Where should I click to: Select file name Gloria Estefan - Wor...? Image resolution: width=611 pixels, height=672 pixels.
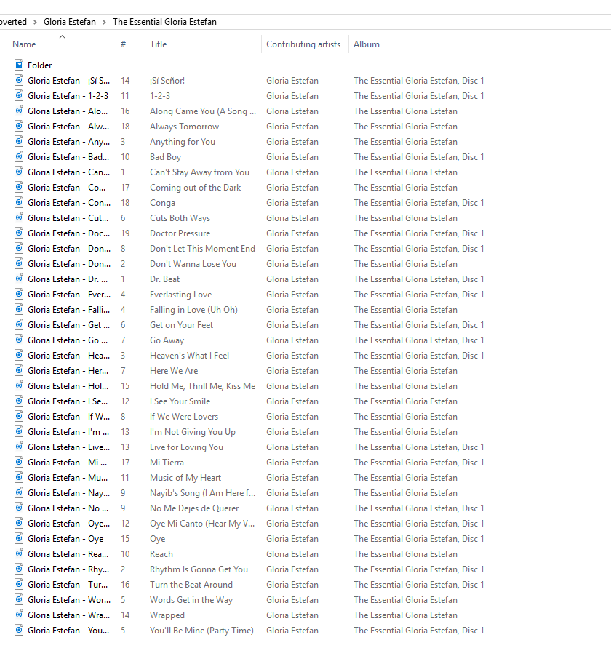click(x=69, y=600)
